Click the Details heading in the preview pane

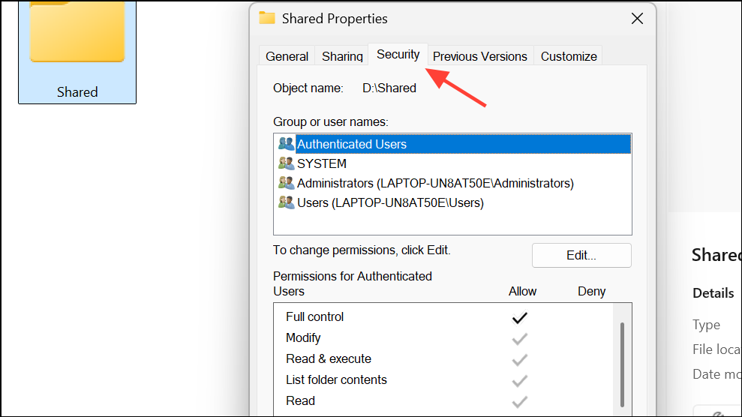tap(713, 293)
